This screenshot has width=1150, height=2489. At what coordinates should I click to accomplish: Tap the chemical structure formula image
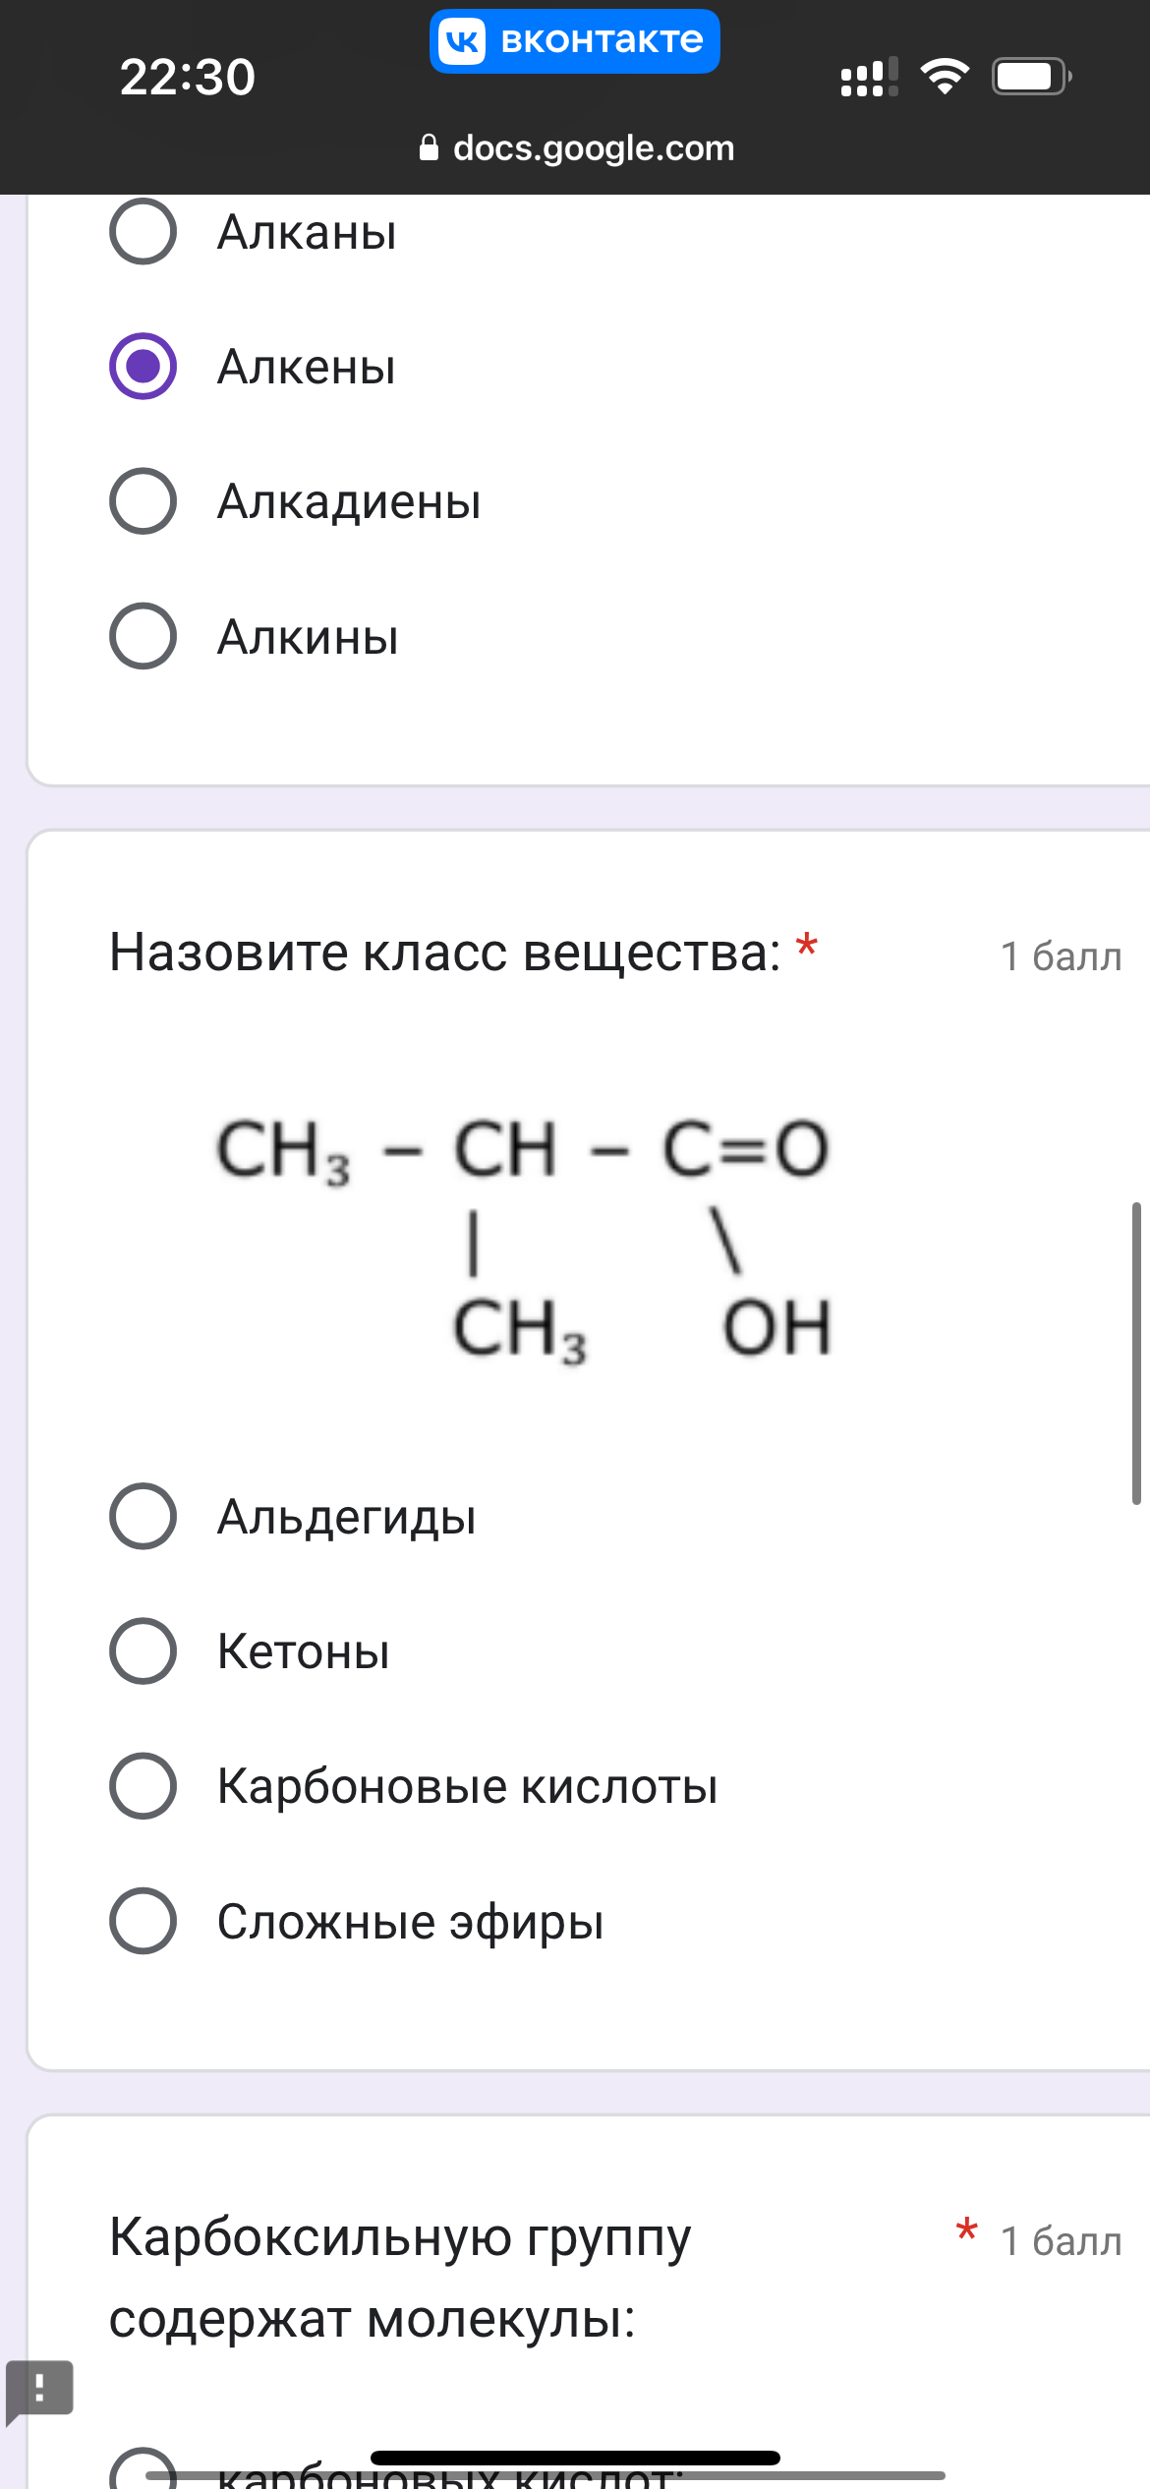tap(524, 1241)
